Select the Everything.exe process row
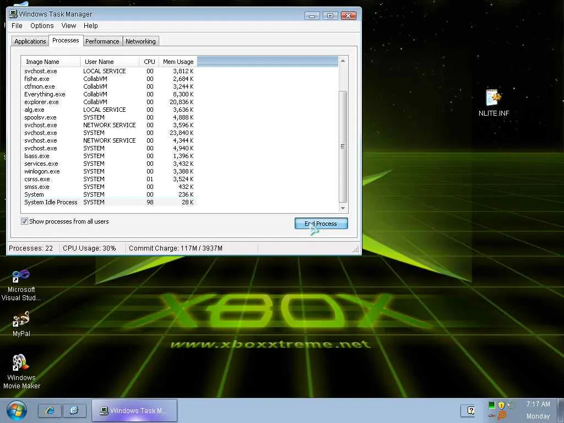Screen dimensions: 564x423 (x=110, y=94)
